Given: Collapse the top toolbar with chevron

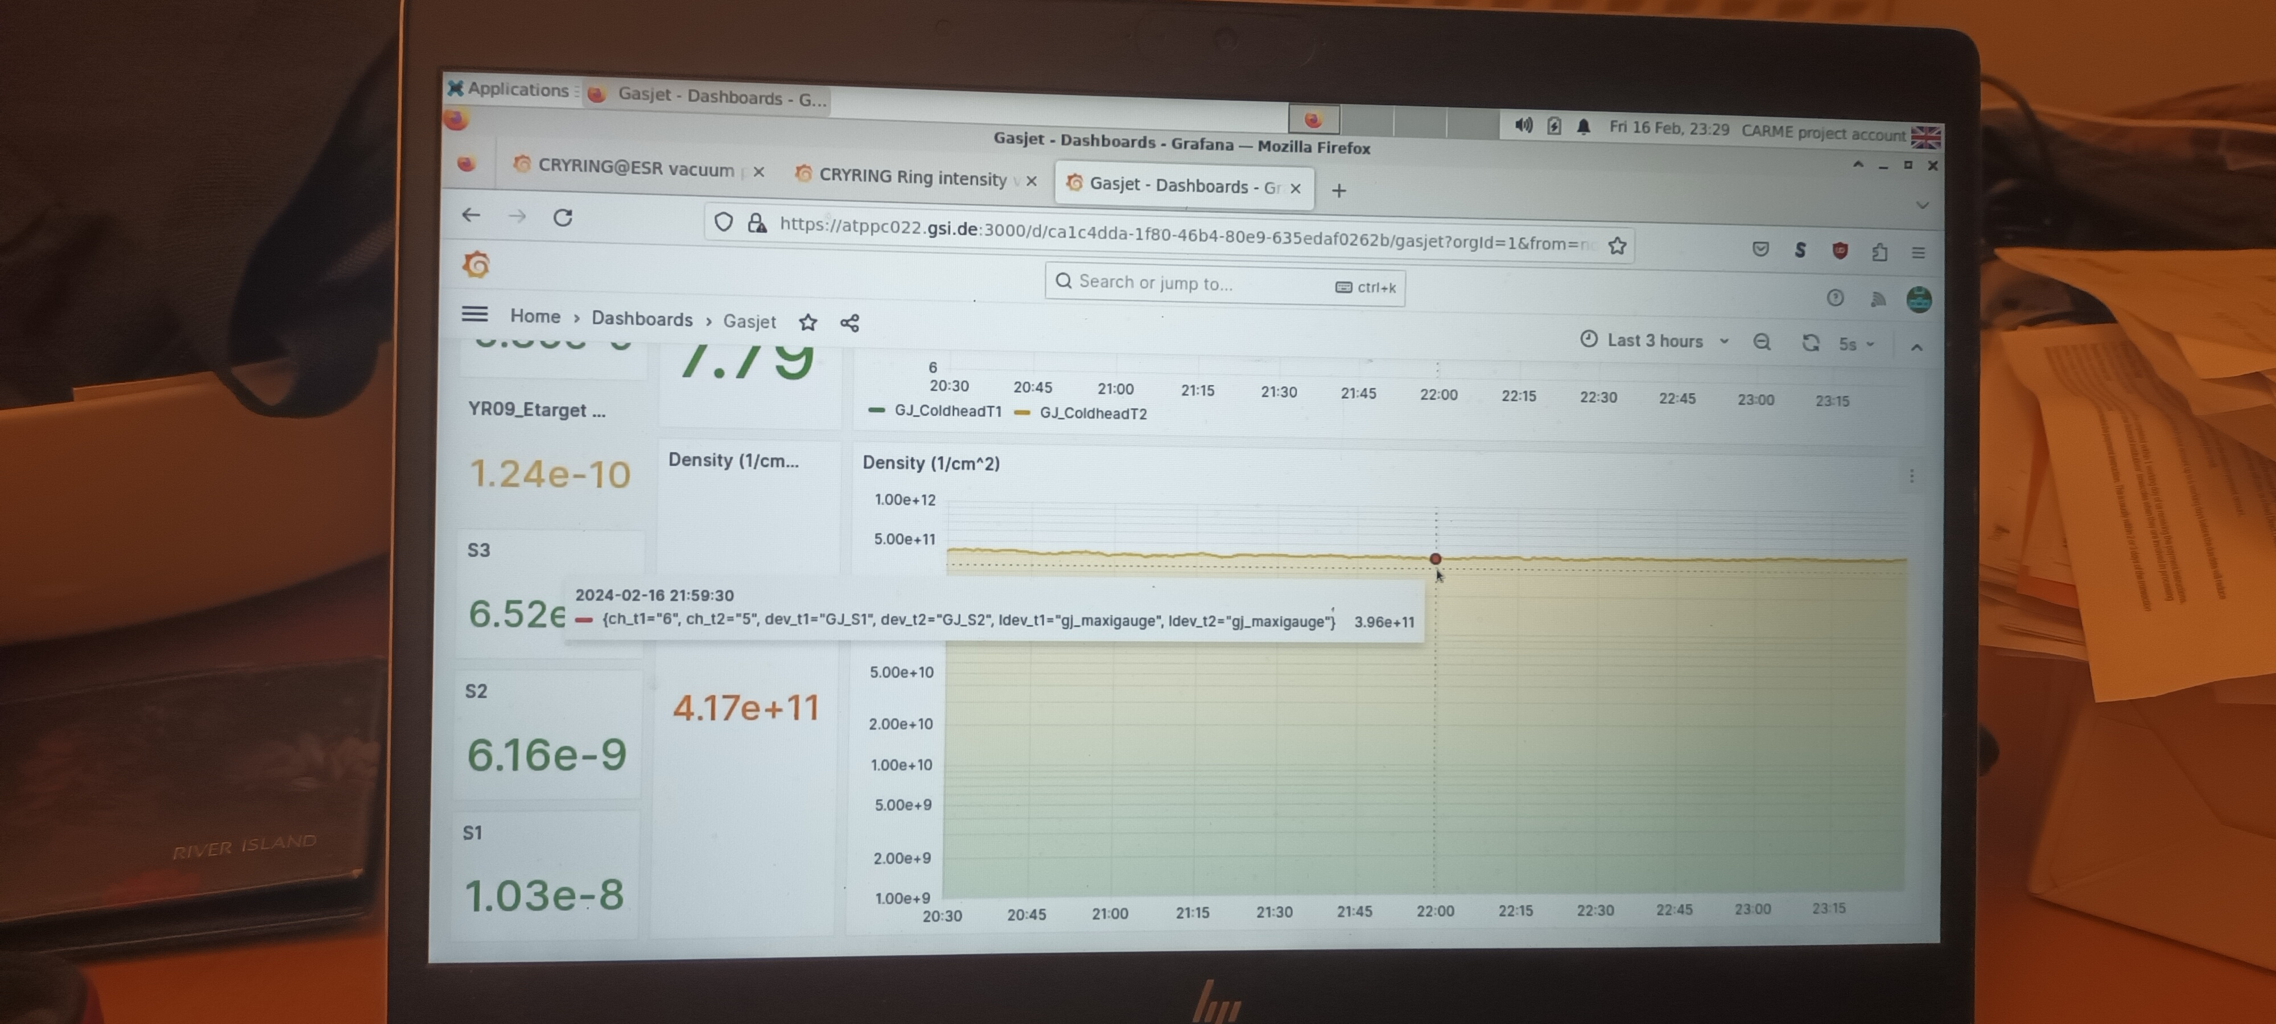Looking at the screenshot, I should coord(1916,347).
